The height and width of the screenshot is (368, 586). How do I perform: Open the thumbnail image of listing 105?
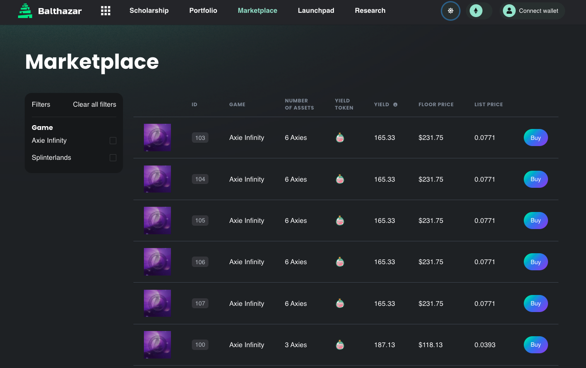pyautogui.click(x=157, y=221)
